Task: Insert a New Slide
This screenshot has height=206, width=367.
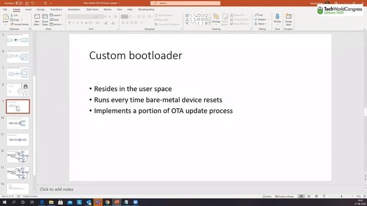Action: (37, 19)
